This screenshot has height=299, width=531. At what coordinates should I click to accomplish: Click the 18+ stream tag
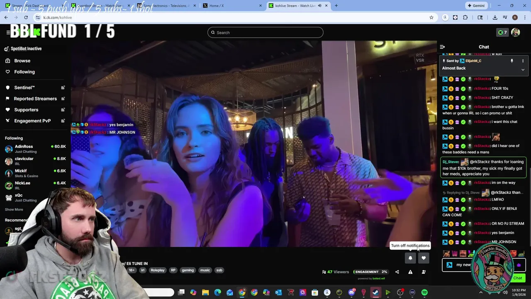(132, 270)
